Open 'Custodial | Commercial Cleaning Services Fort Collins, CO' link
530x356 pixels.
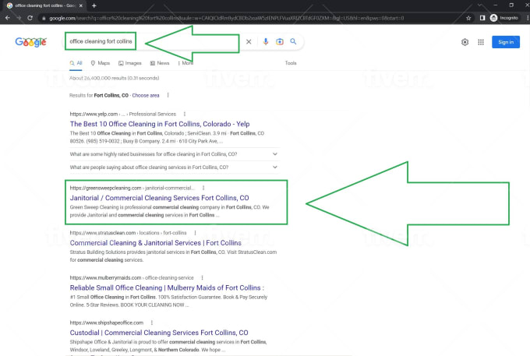[159, 333]
